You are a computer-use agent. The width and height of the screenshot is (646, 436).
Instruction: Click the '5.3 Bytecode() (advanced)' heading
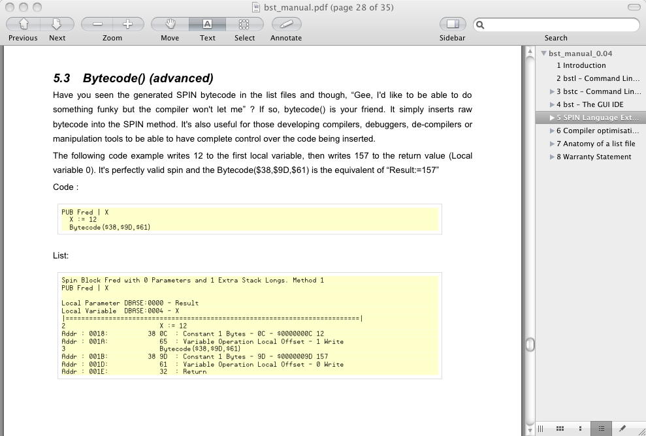[x=133, y=78]
